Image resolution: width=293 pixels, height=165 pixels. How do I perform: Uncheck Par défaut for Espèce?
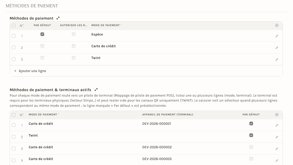click(x=42, y=34)
